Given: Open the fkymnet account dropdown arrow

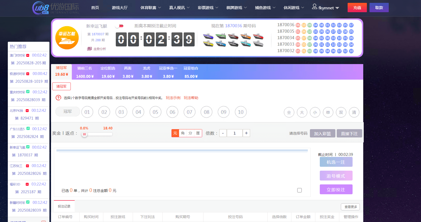Looking at the screenshot, I should 337,8.
